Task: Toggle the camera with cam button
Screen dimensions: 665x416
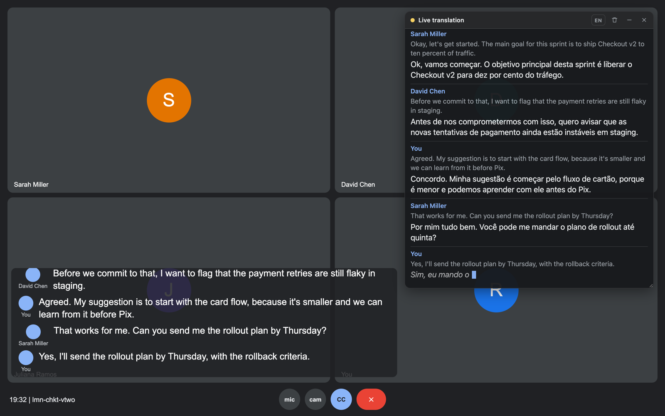Action: [x=315, y=399]
